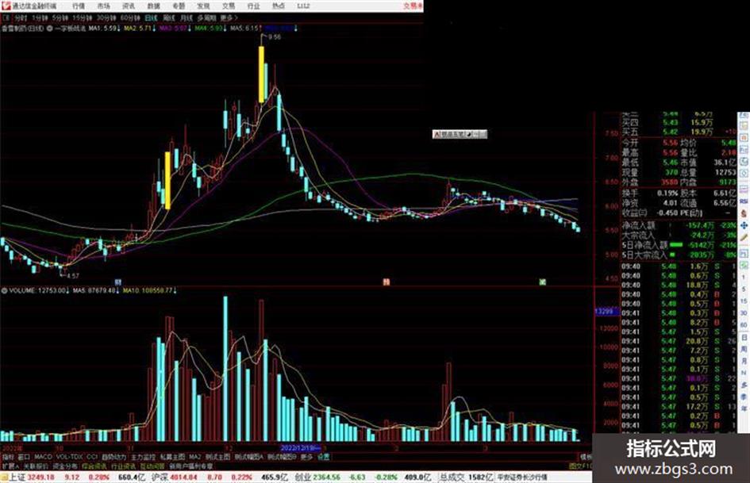Click 总成交 1582亿 in status bar

pyautogui.click(x=467, y=477)
